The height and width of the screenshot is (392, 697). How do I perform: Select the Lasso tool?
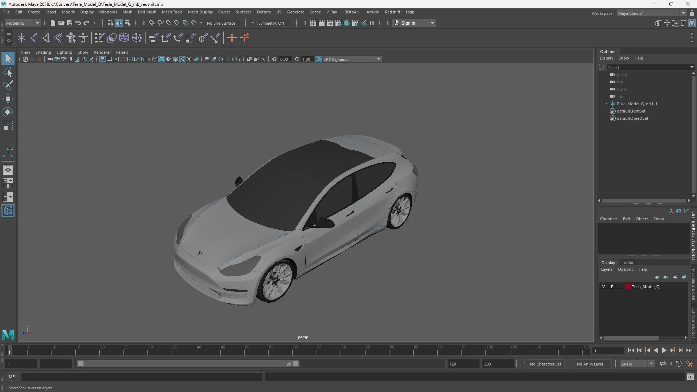[8, 72]
